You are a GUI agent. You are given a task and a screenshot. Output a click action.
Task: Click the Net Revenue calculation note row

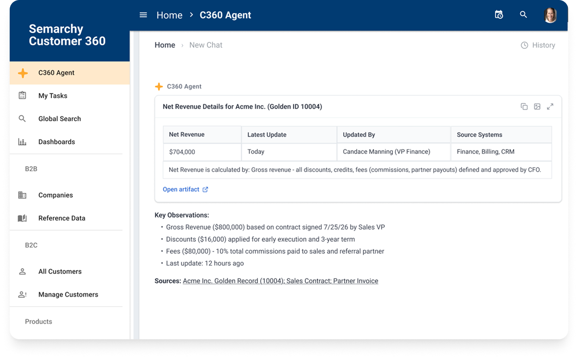click(x=358, y=170)
